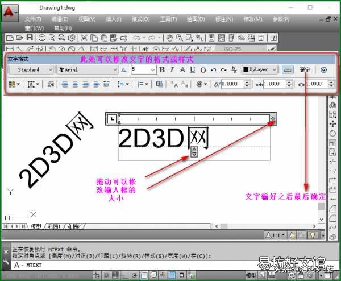Align text left
341x281 pixels.
[x=65, y=84]
